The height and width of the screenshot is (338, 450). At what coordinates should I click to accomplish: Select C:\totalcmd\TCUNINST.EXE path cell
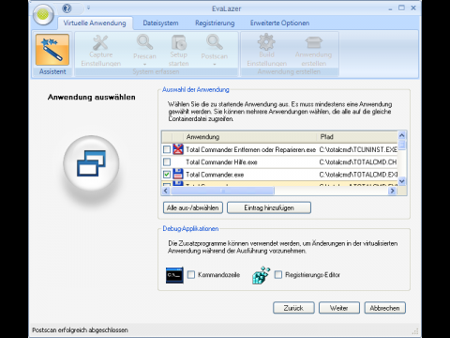(358, 149)
